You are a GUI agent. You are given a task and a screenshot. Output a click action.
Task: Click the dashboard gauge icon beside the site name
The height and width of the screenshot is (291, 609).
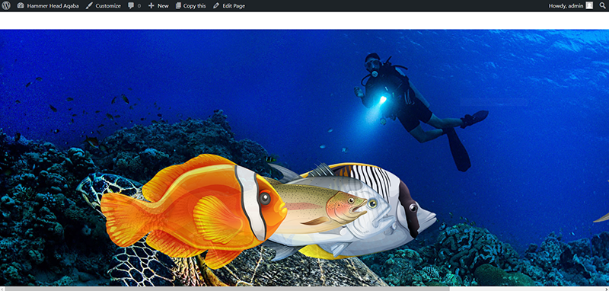(x=21, y=6)
